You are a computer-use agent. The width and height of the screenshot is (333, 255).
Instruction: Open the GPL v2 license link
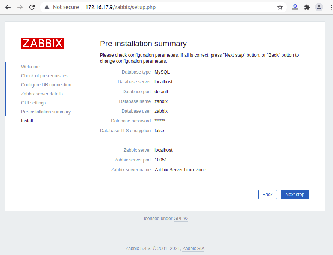[181, 219]
